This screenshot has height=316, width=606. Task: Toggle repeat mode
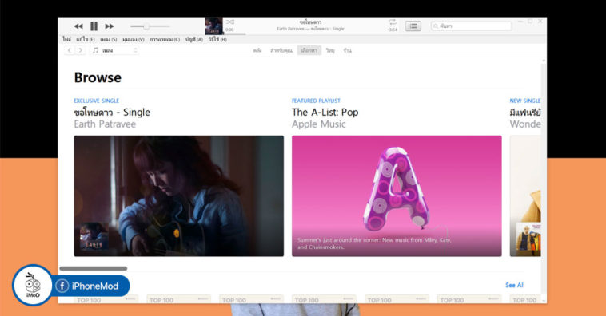pyautogui.click(x=393, y=22)
